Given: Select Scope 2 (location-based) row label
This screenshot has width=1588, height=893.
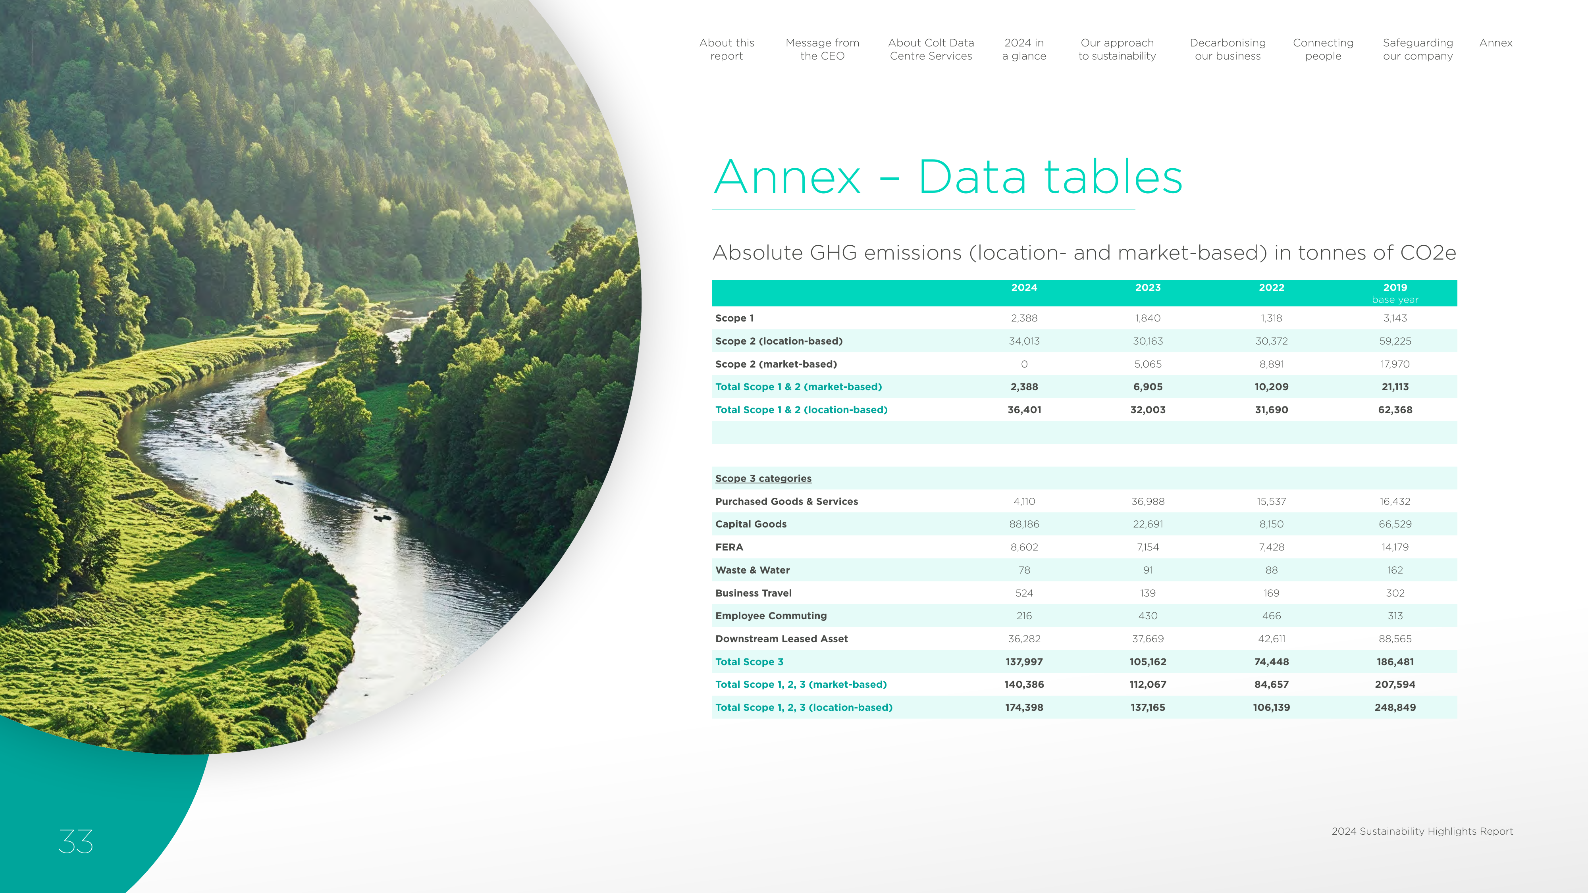Looking at the screenshot, I should coord(779,341).
